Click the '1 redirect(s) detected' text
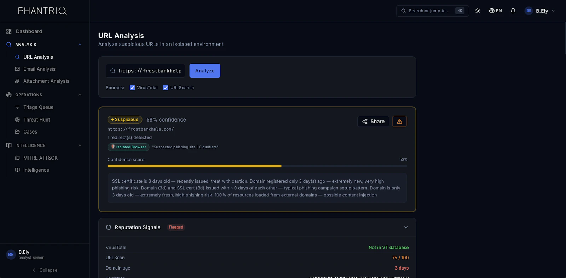 click(x=129, y=138)
